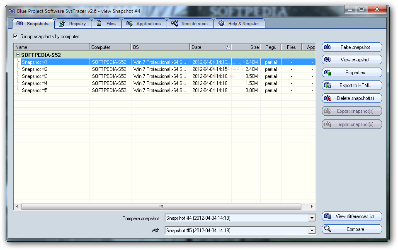Click Take snapshot button
398x250 pixels.
tap(352, 47)
